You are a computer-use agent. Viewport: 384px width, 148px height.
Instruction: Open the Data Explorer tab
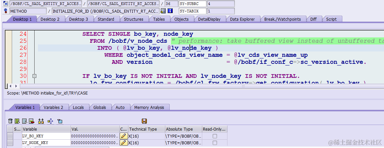242,19
